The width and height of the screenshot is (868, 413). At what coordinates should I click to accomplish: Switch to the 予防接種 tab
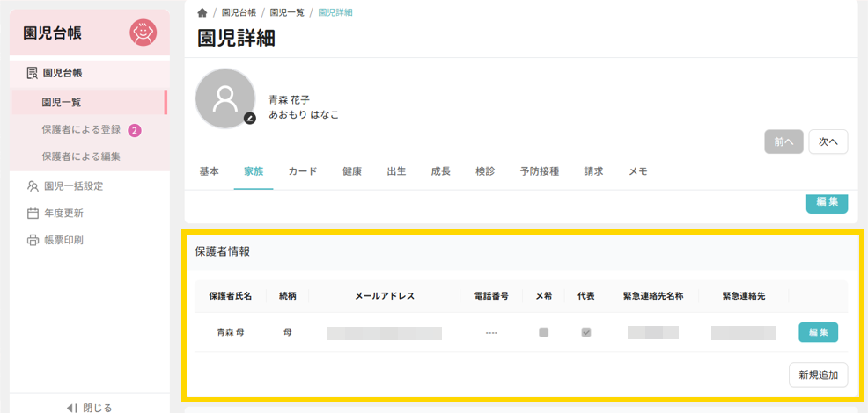[x=540, y=172]
